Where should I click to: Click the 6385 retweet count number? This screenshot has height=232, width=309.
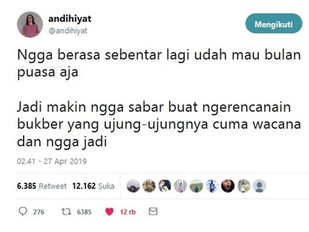tap(84, 212)
